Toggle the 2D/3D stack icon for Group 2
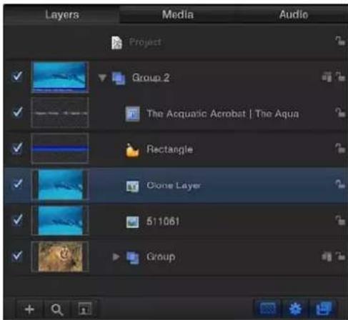The width and height of the screenshot is (348, 320). click(327, 77)
